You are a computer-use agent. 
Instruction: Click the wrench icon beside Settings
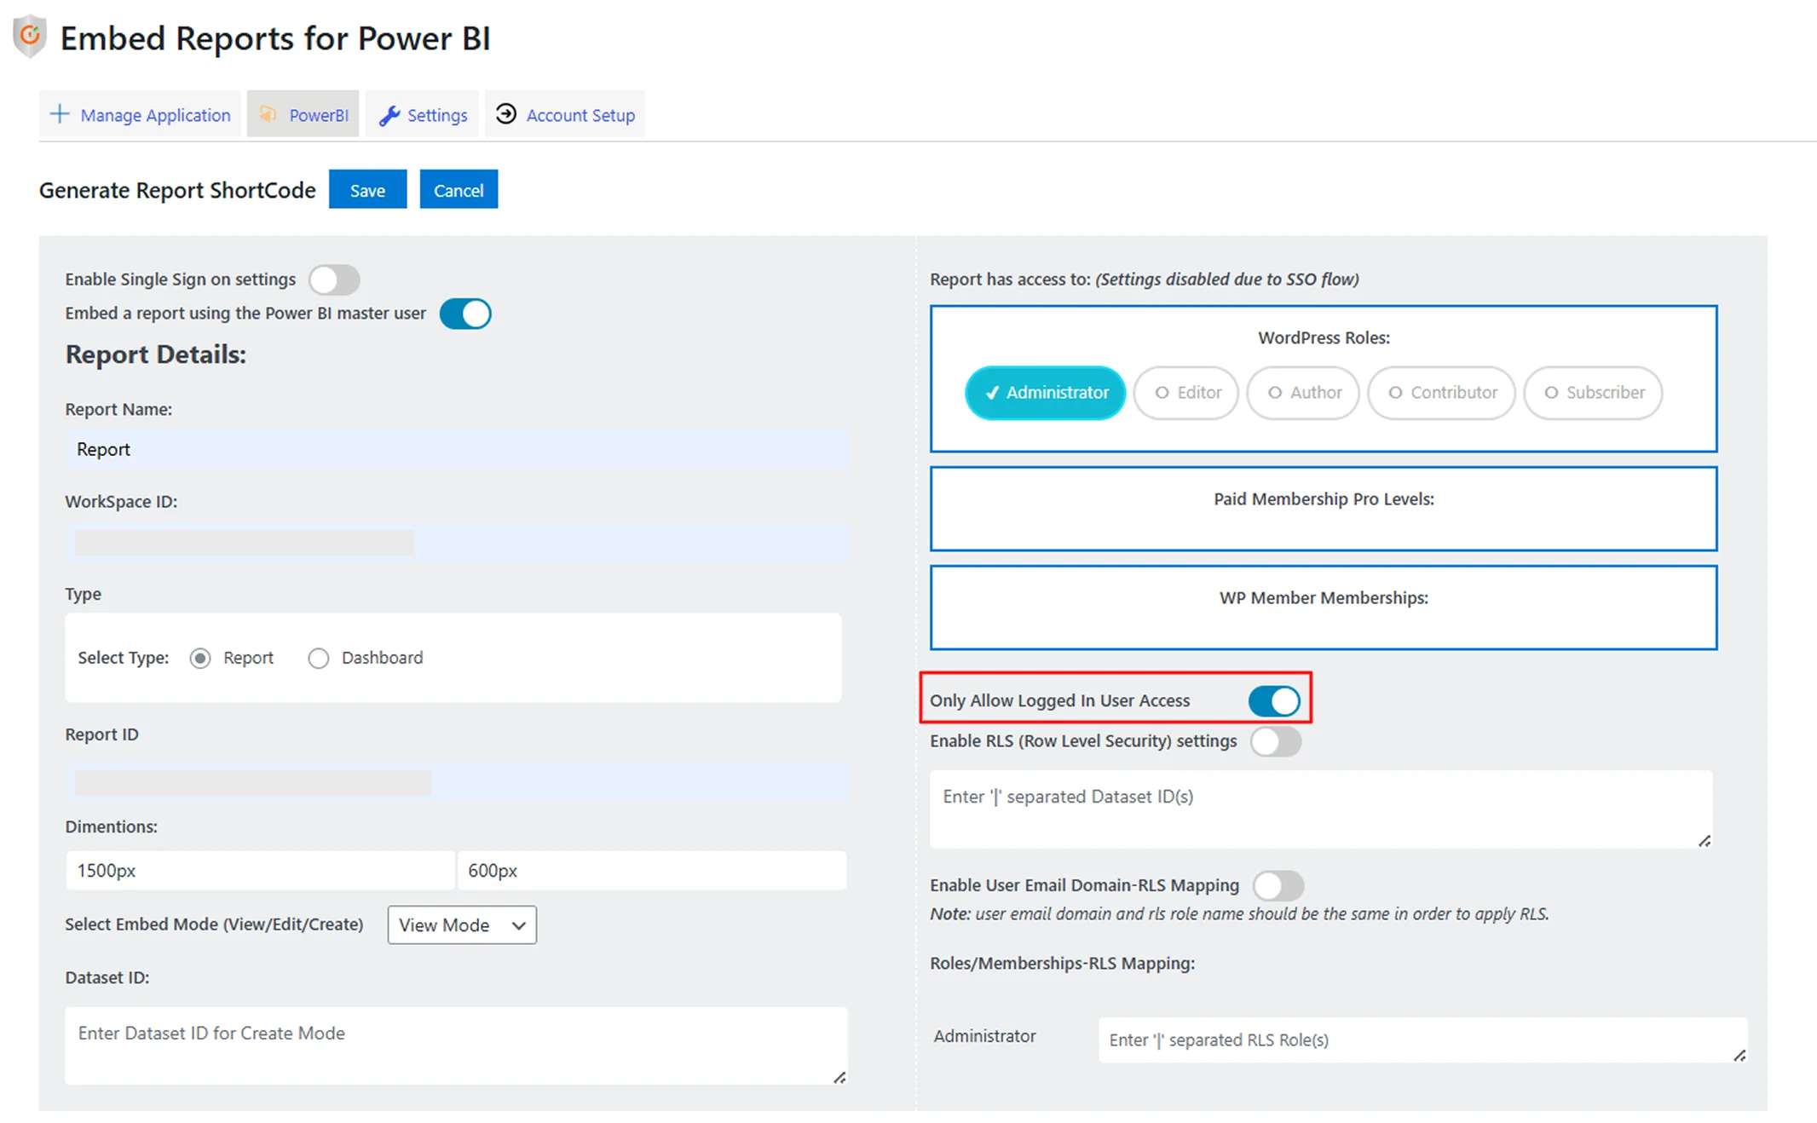coord(389,115)
